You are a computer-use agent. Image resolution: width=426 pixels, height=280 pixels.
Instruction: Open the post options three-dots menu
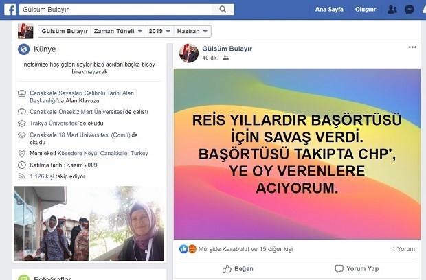pos(412,47)
